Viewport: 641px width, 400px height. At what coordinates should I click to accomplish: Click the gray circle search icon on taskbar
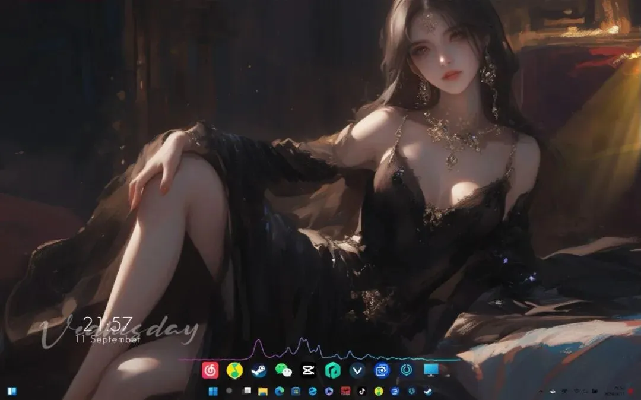(229, 391)
